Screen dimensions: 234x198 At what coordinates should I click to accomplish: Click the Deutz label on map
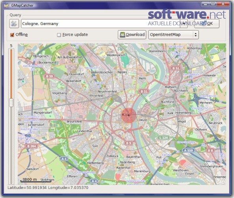pyautogui.click(x=143, y=120)
